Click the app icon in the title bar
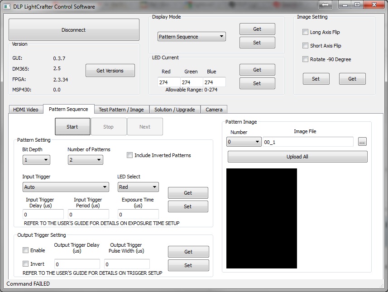The height and width of the screenshot is (292, 388). click(7, 6)
